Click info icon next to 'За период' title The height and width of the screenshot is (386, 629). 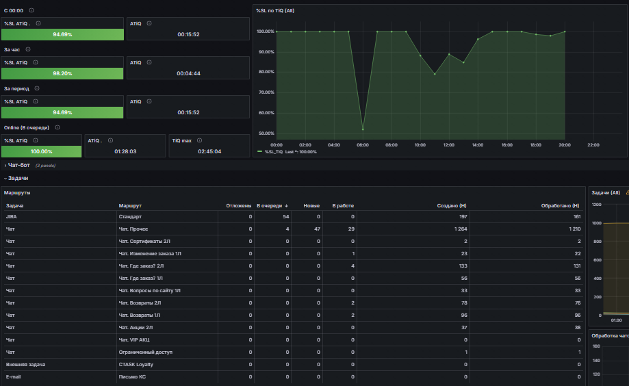click(37, 88)
